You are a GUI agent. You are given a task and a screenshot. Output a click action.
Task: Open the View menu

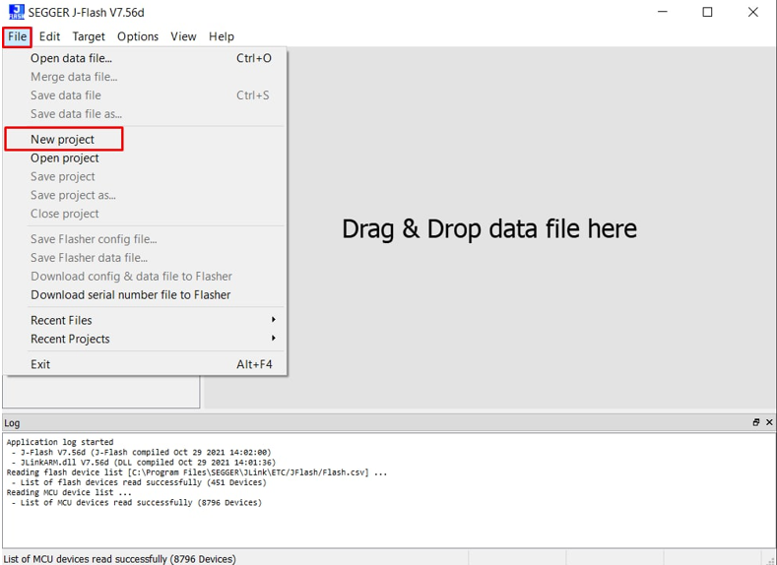coord(183,36)
